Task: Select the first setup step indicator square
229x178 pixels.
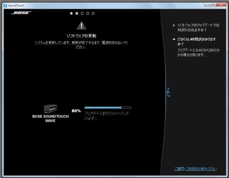Action: (x=71, y=13)
